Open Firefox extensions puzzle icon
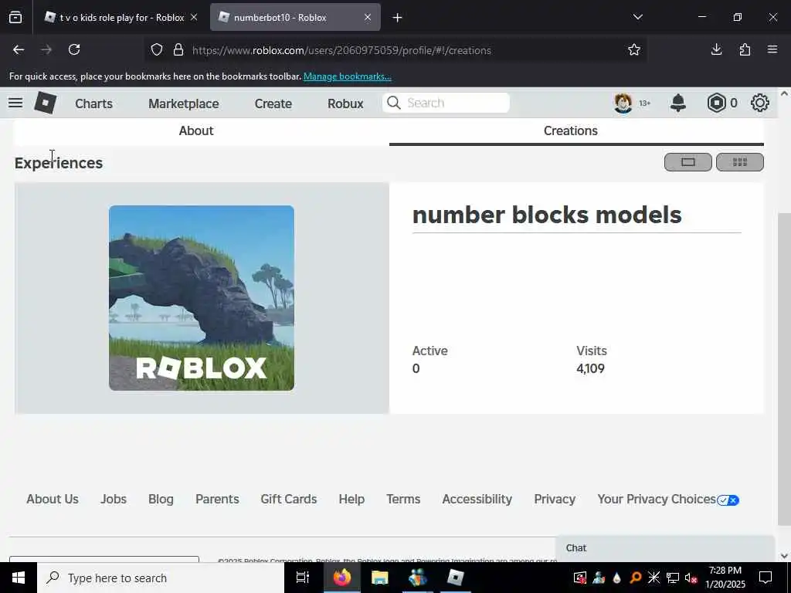This screenshot has height=593, width=791. pos(745,49)
